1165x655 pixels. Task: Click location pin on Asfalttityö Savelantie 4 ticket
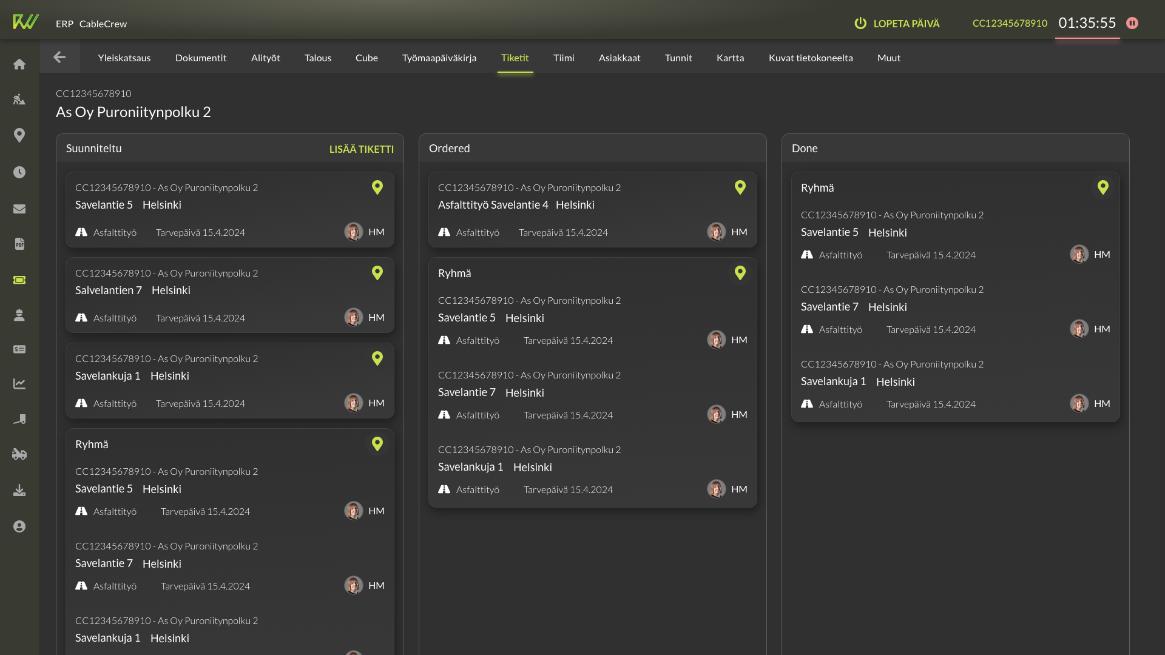(740, 187)
